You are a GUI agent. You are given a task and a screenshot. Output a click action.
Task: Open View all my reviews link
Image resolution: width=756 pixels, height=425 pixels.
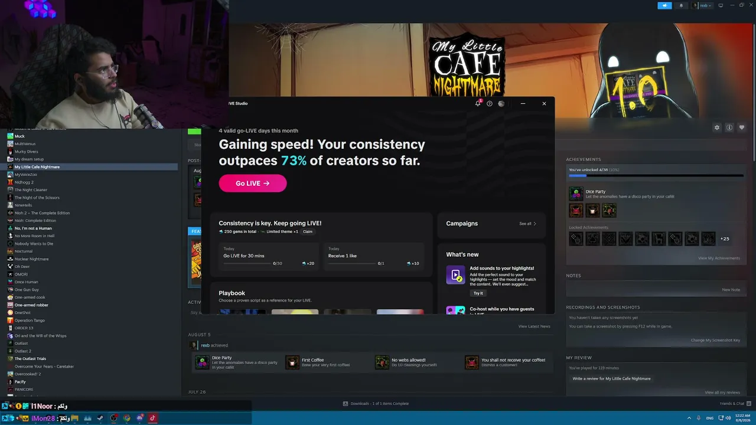coord(722,393)
